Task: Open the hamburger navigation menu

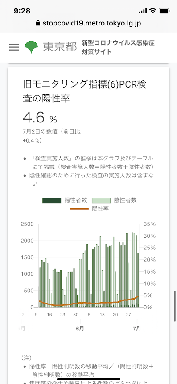Action: click(x=14, y=47)
